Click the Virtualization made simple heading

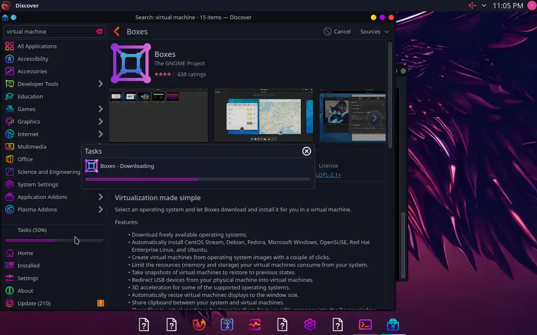[x=158, y=198]
